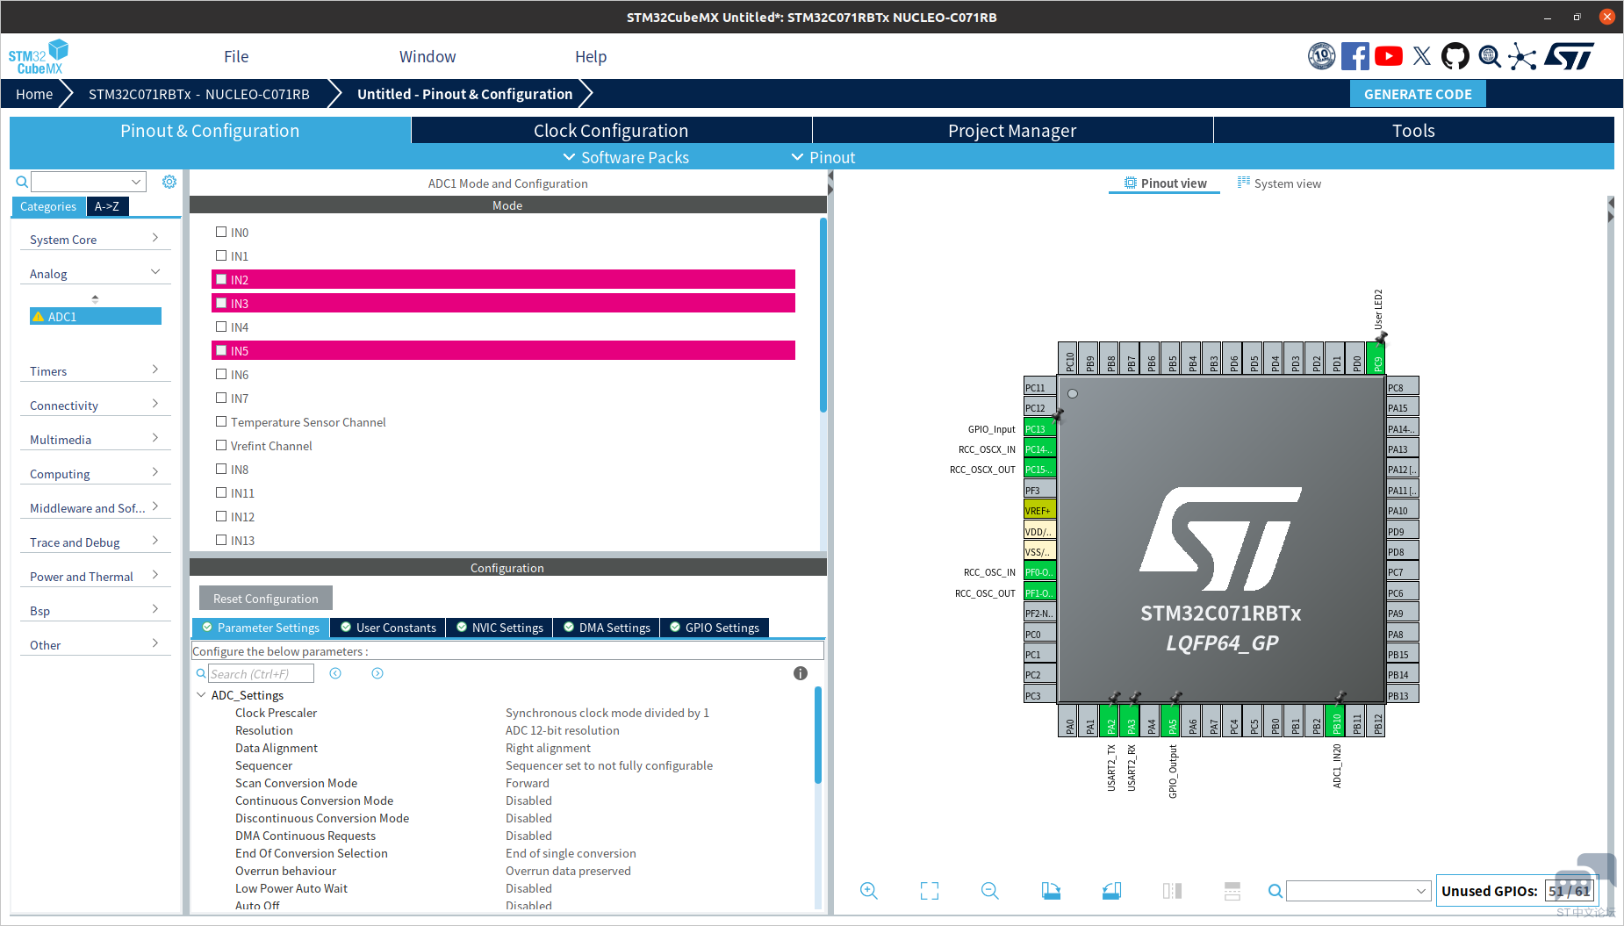1624x926 pixels.
Task: Switch to System view
Action: (x=1279, y=183)
